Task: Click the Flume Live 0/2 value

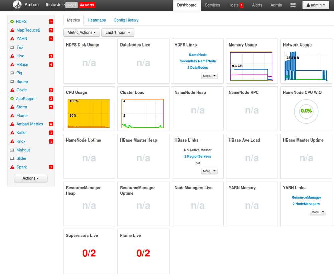Action: point(143,253)
